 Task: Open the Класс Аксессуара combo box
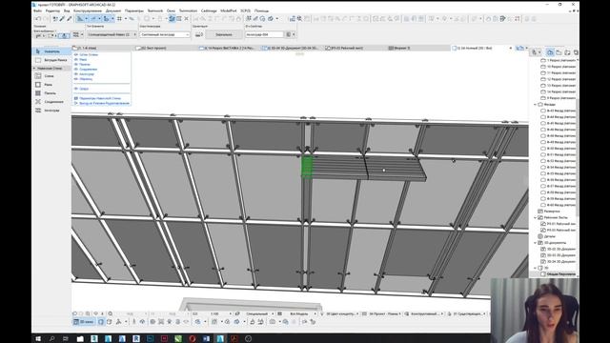click(x=165, y=34)
